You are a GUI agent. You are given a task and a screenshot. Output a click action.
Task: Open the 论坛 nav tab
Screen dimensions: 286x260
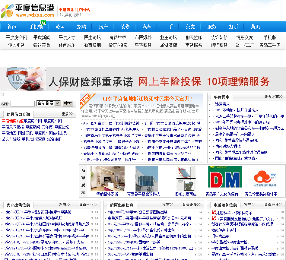60,27
